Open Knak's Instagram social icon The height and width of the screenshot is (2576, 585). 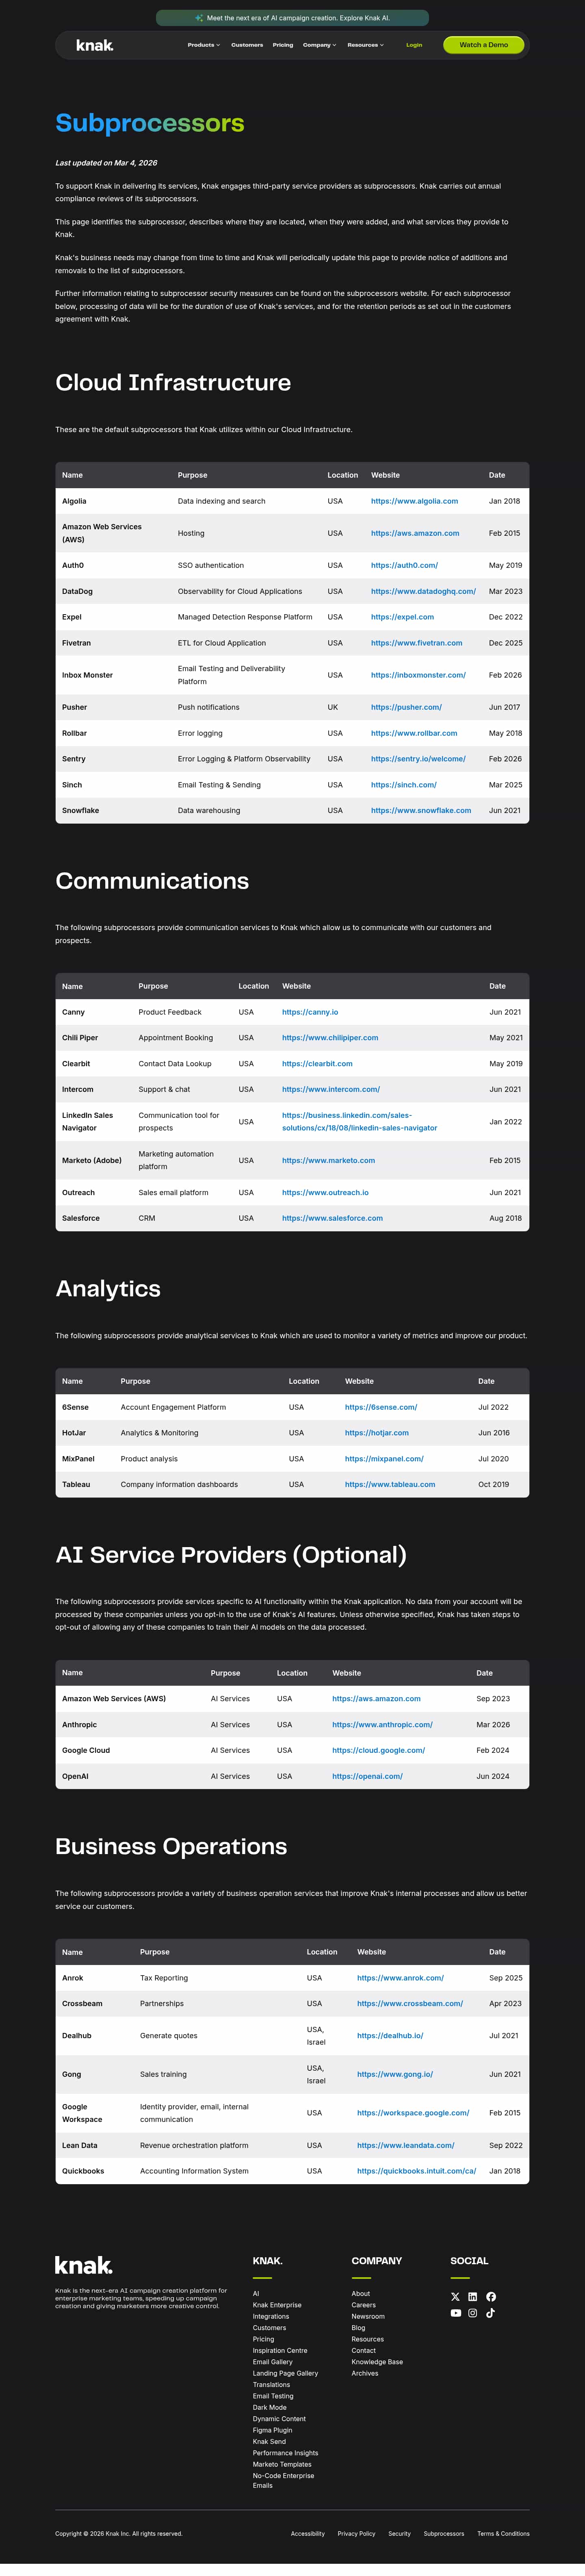click(x=473, y=2313)
